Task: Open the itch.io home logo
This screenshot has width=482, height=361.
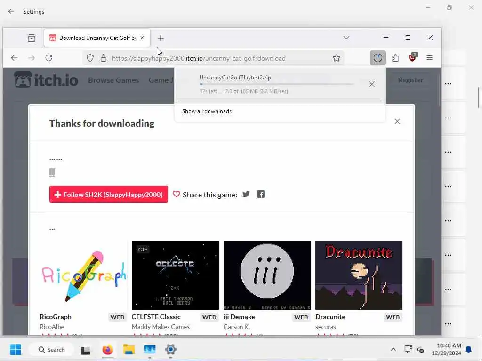Action: 46,80
